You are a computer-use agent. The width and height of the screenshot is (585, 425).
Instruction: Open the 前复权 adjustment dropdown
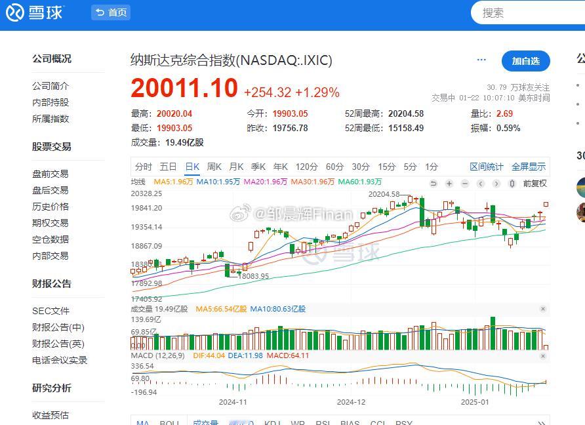pos(535,184)
